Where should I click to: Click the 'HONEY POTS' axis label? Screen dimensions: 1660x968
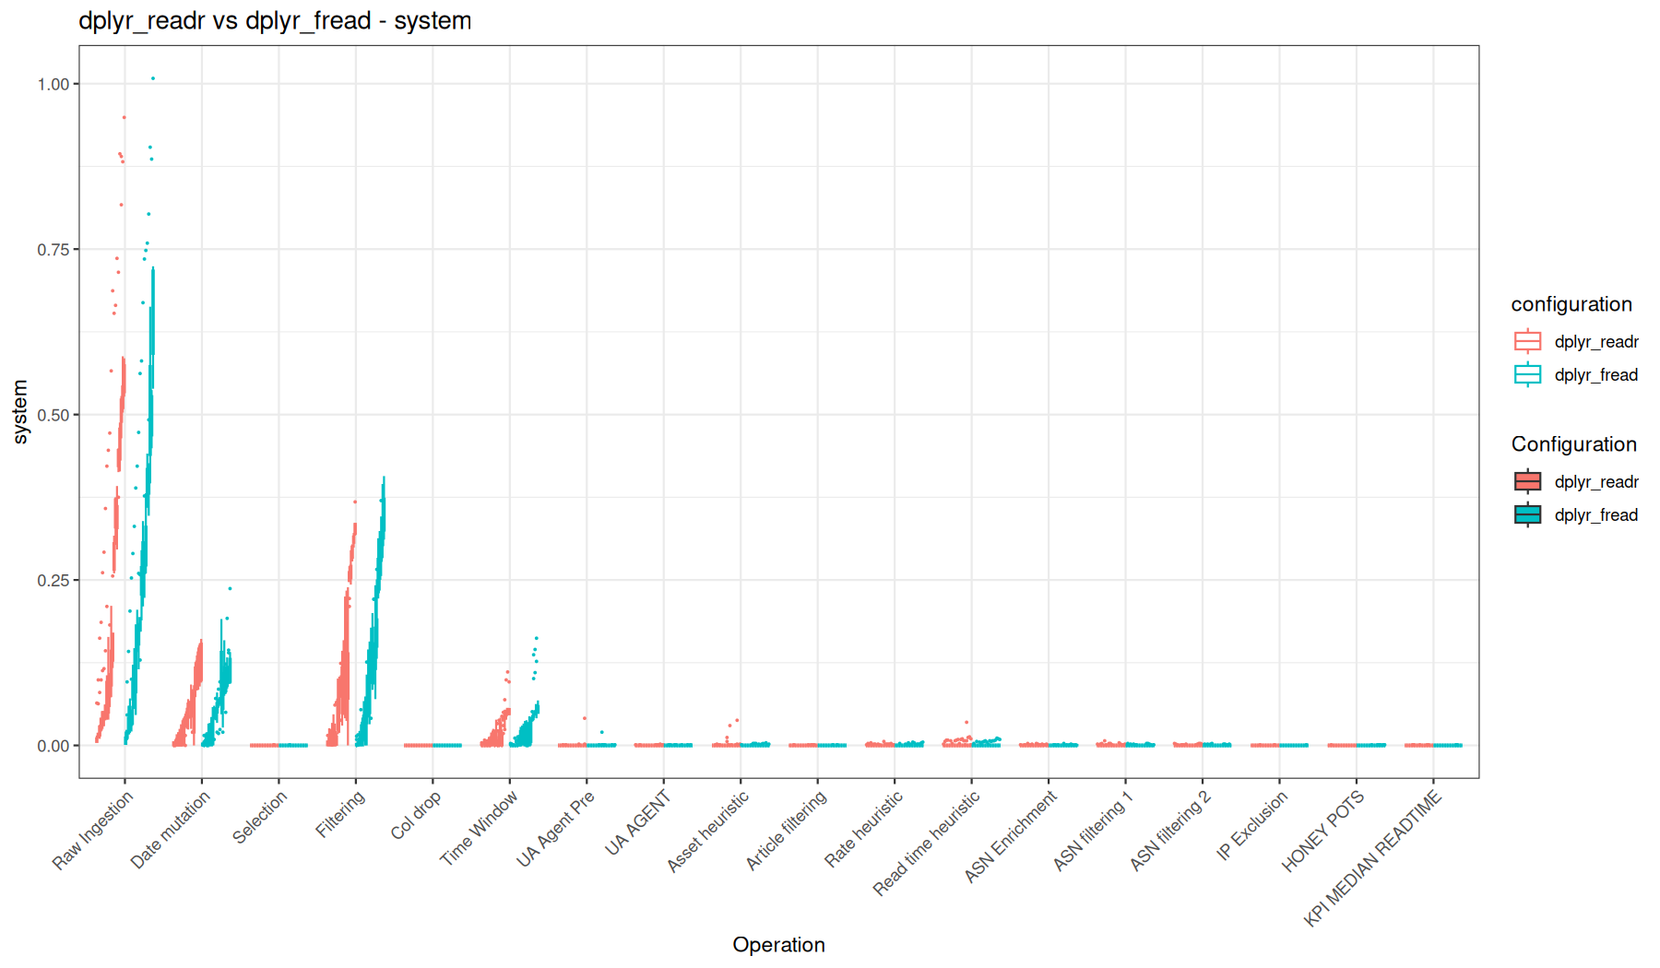coord(1323,832)
